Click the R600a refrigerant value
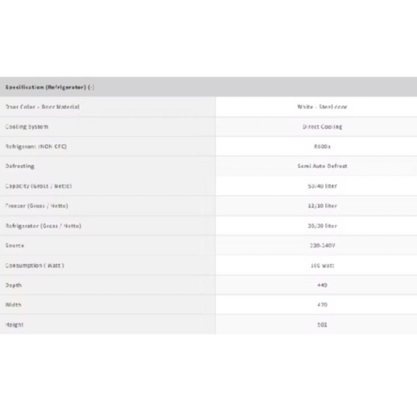Screen dimensions: 417x417 (322, 146)
